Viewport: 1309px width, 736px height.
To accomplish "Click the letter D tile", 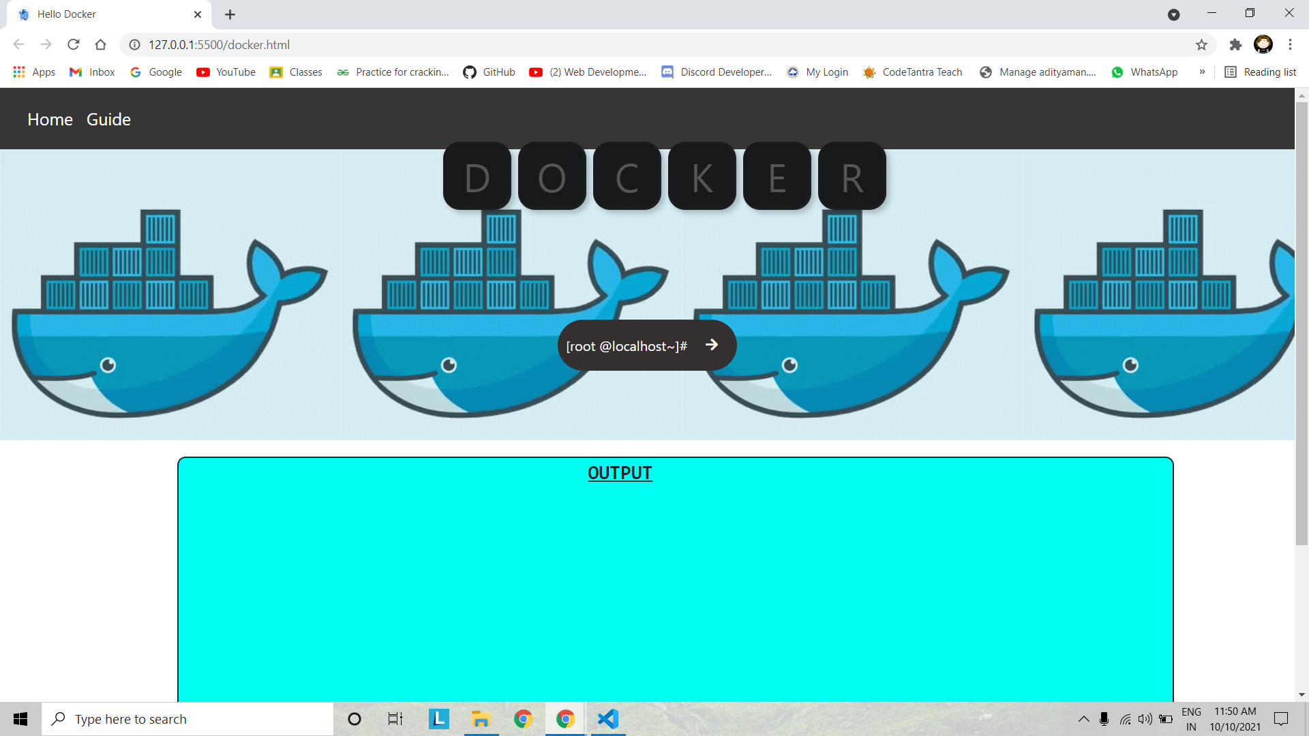I will (477, 177).
